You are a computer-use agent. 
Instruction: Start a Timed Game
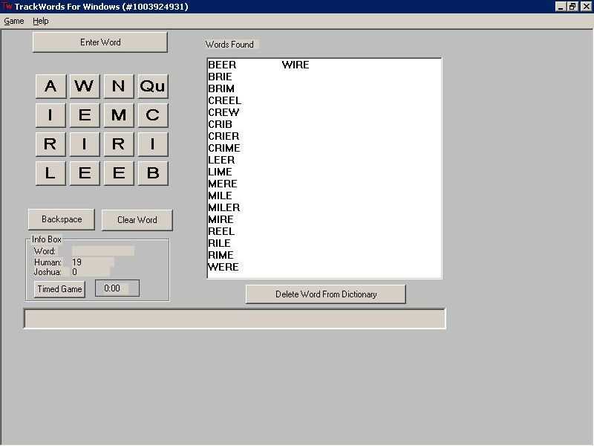coord(59,289)
